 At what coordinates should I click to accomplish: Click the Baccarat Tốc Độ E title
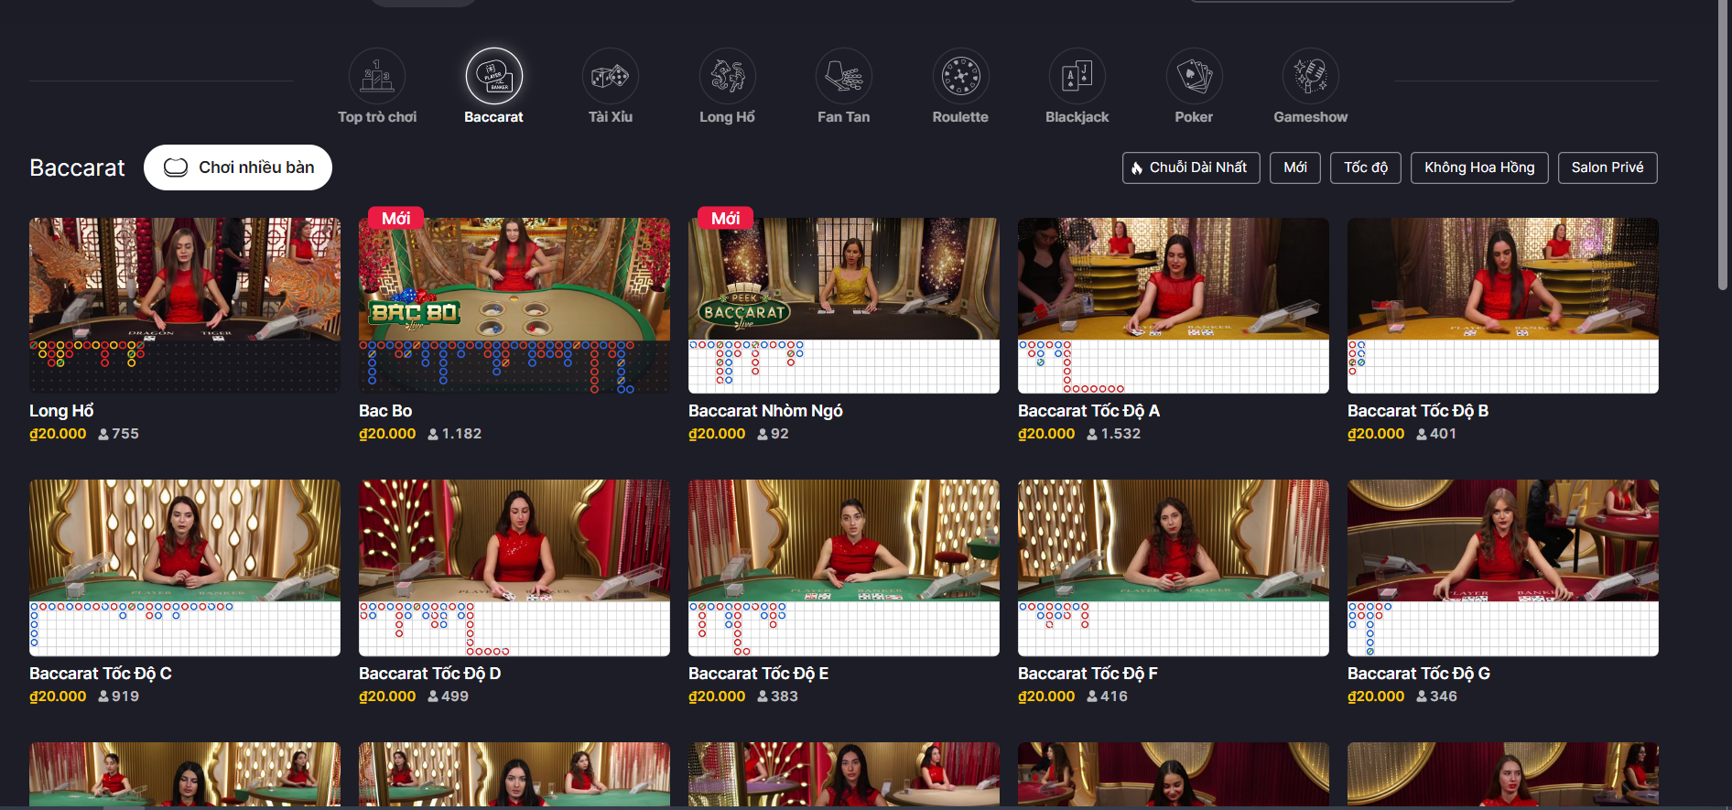pos(759,674)
